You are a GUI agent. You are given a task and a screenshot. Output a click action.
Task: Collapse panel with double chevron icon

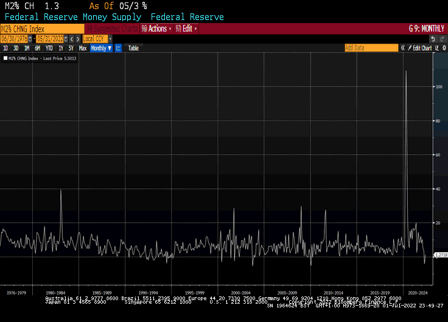(x=403, y=47)
